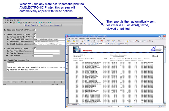Click the Sign pen tool
The width and height of the screenshot is (169, 111).
137,41
